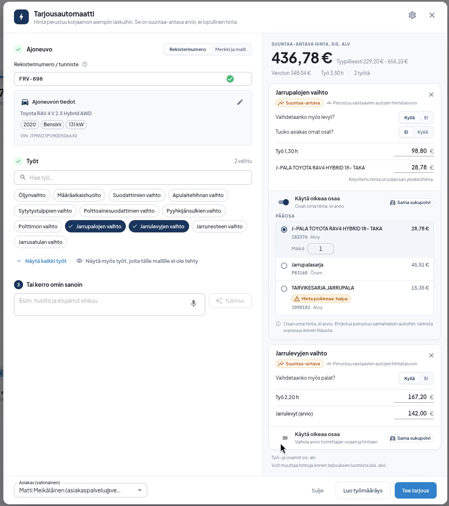Click the info icon beside Osan oma hinta note
The width and height of the screenshot is (449, 506).
click(x=278, y=324)
